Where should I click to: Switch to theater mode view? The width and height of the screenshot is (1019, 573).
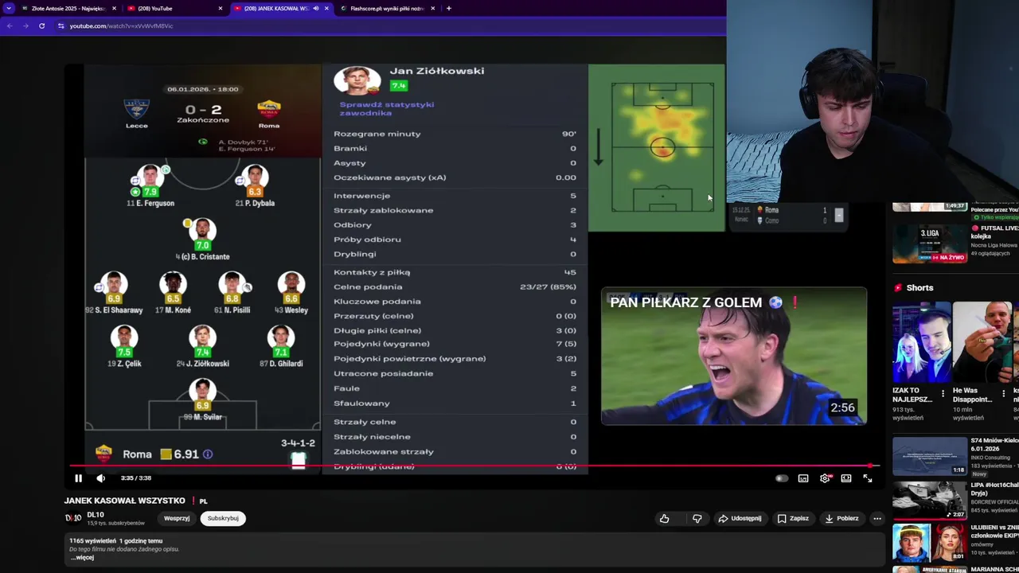click(846, 478)
